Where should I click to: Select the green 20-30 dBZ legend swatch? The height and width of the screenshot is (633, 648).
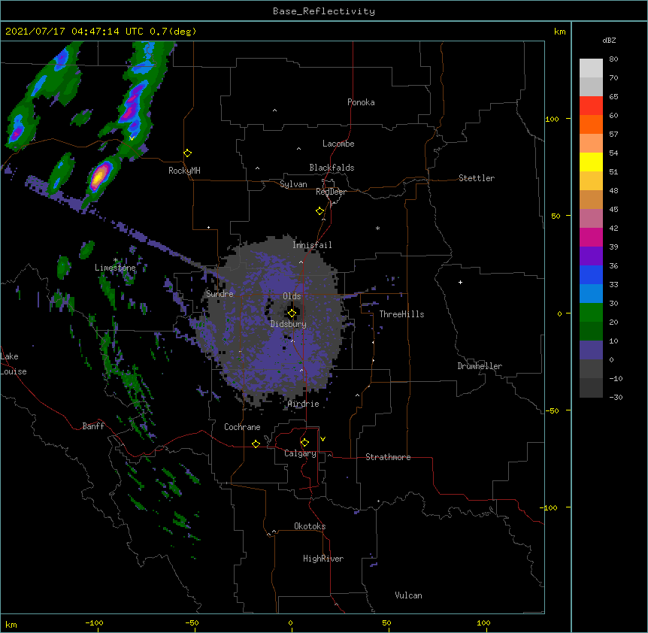pos(591,313)
